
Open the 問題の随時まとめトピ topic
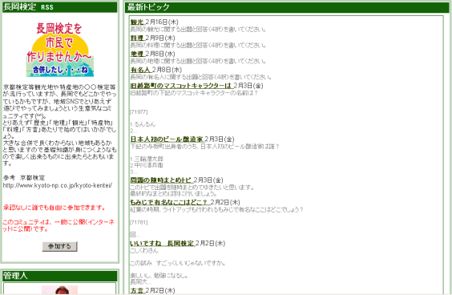click(x=161, y=180)
